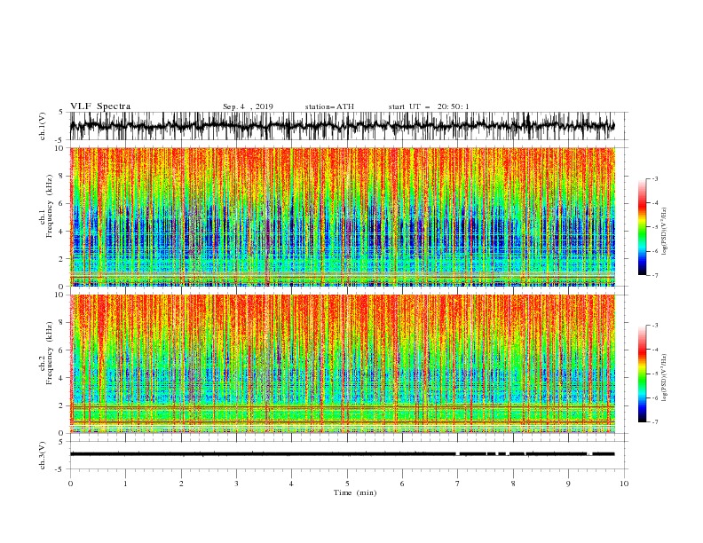Click the "Time (min)" x-axis title
The image size is (703, 543).
(x=355, y=492)
